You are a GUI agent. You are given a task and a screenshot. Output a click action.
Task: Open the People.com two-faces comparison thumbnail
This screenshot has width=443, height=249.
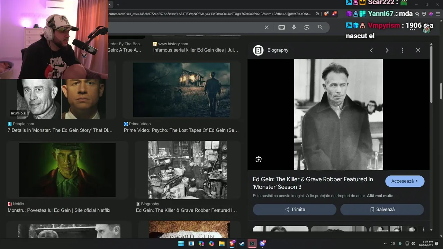click(62, 99)
